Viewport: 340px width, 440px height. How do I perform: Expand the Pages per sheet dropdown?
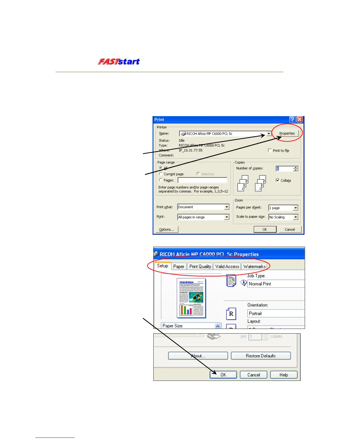[296, 208]
